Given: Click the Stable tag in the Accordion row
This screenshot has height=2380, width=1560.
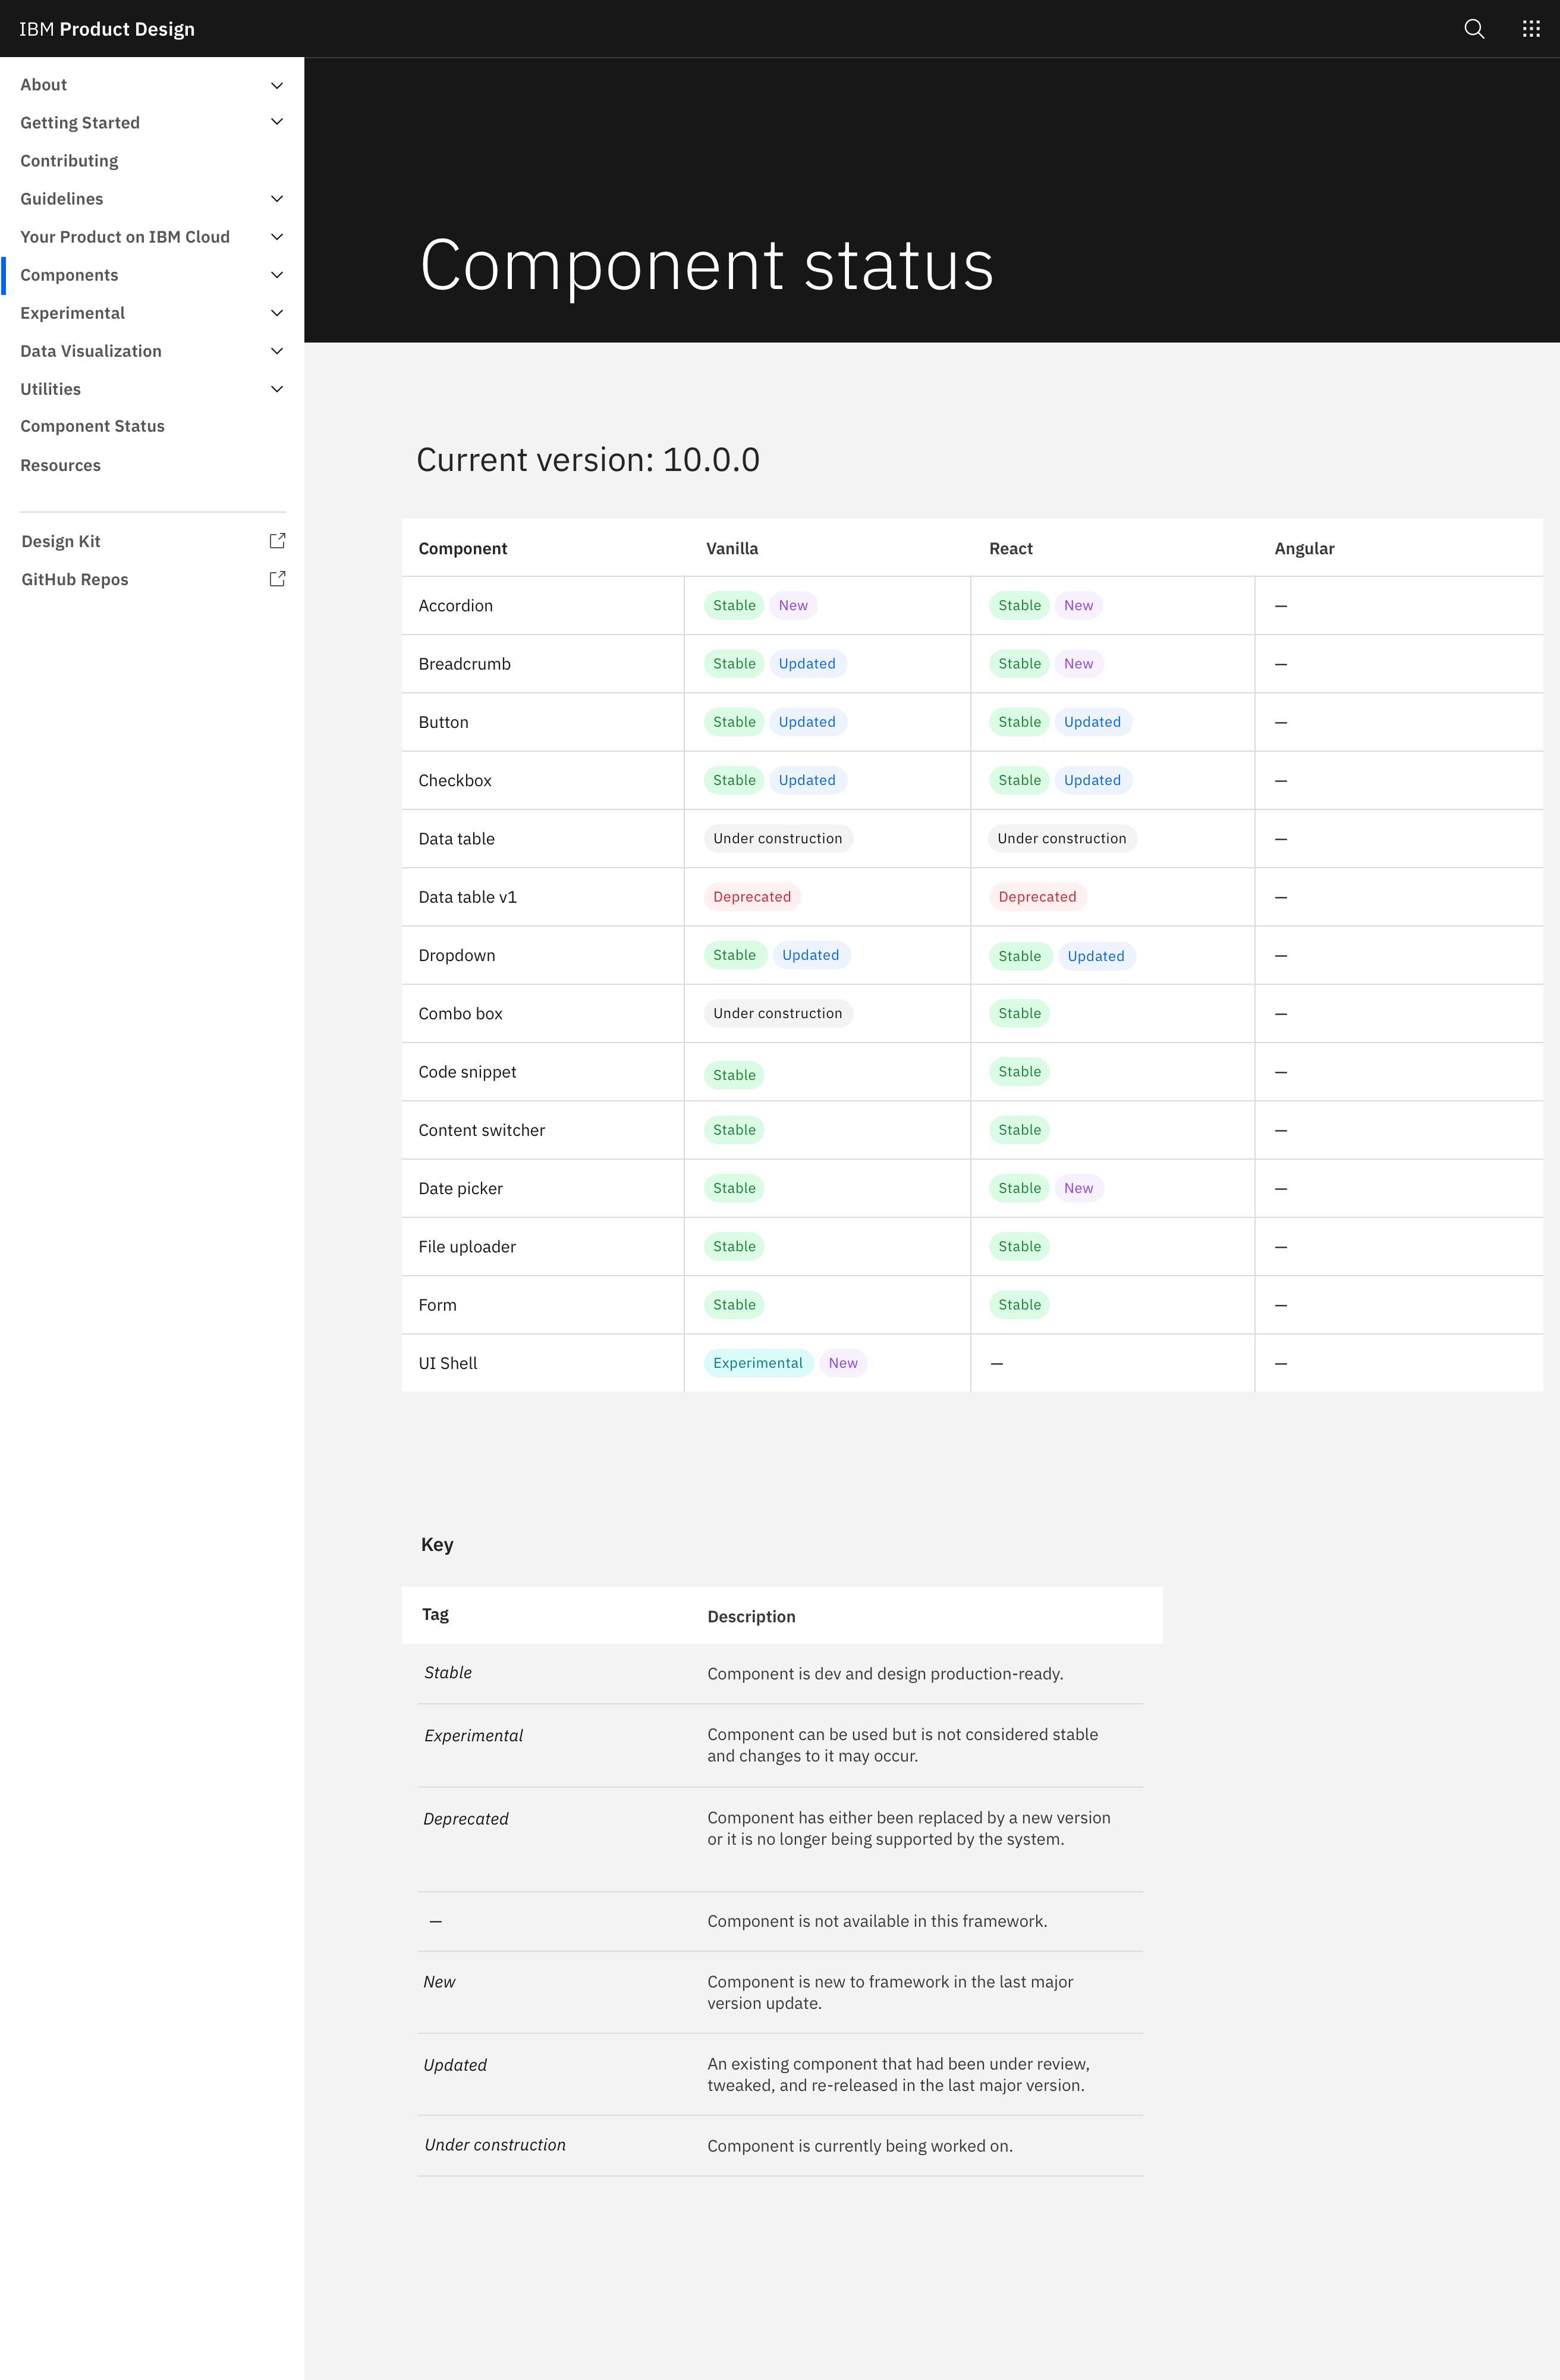Looking at the screenshot, I should point(733,605).
